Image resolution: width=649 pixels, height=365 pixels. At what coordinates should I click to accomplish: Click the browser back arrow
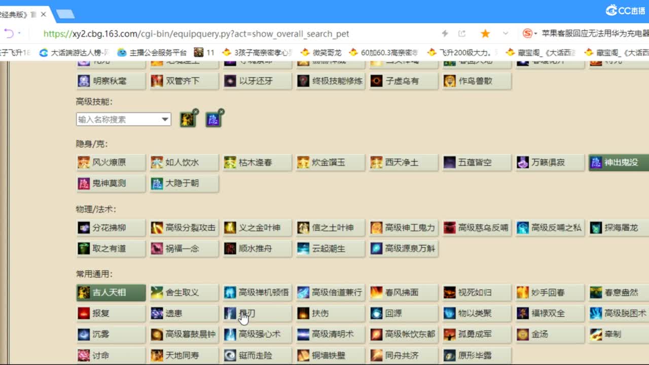click(9, 33)
